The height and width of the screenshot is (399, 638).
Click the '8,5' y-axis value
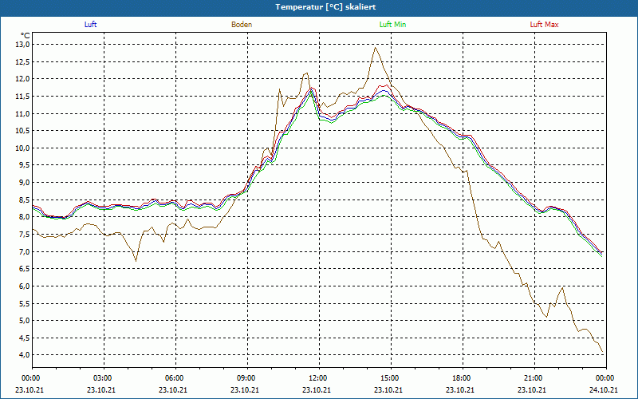[25, 199]
